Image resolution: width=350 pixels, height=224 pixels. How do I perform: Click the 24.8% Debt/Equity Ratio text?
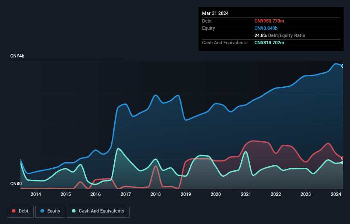[x=280, y=35]
